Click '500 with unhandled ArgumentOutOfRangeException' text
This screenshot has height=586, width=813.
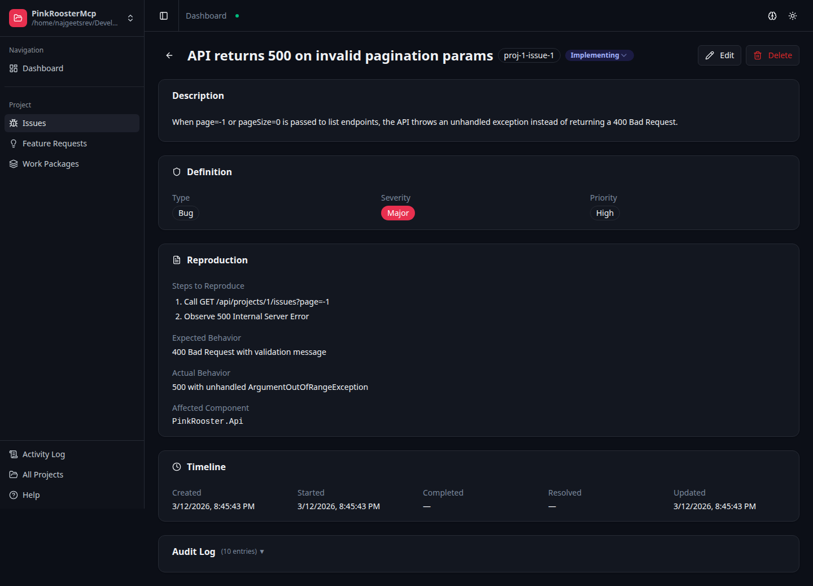click(270, 387)
